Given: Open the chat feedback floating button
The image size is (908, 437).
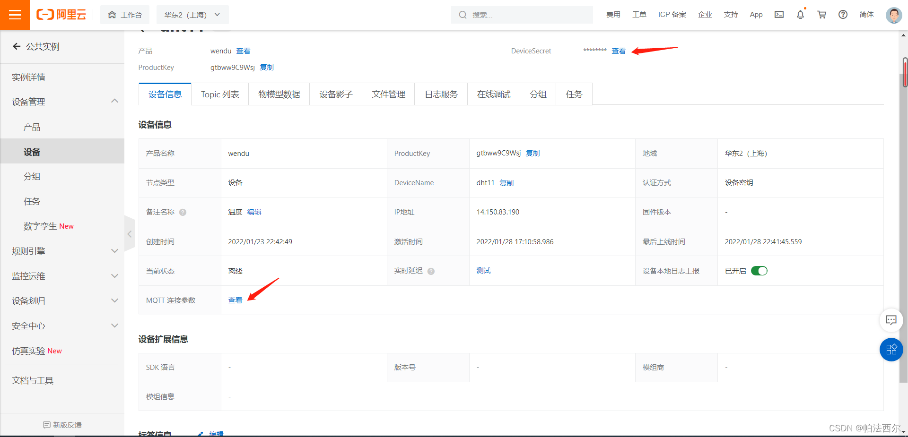Looking at the screenshot, I should click(x=891, y=320).
